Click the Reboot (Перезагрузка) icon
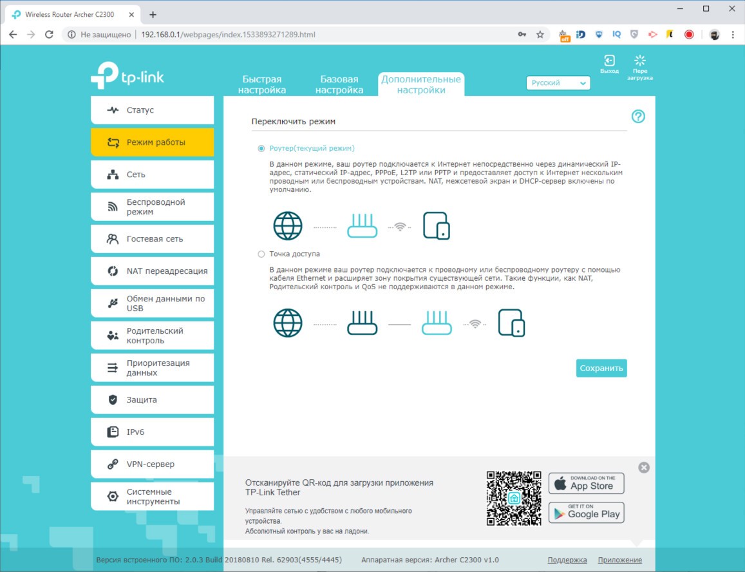 [639, 62]
